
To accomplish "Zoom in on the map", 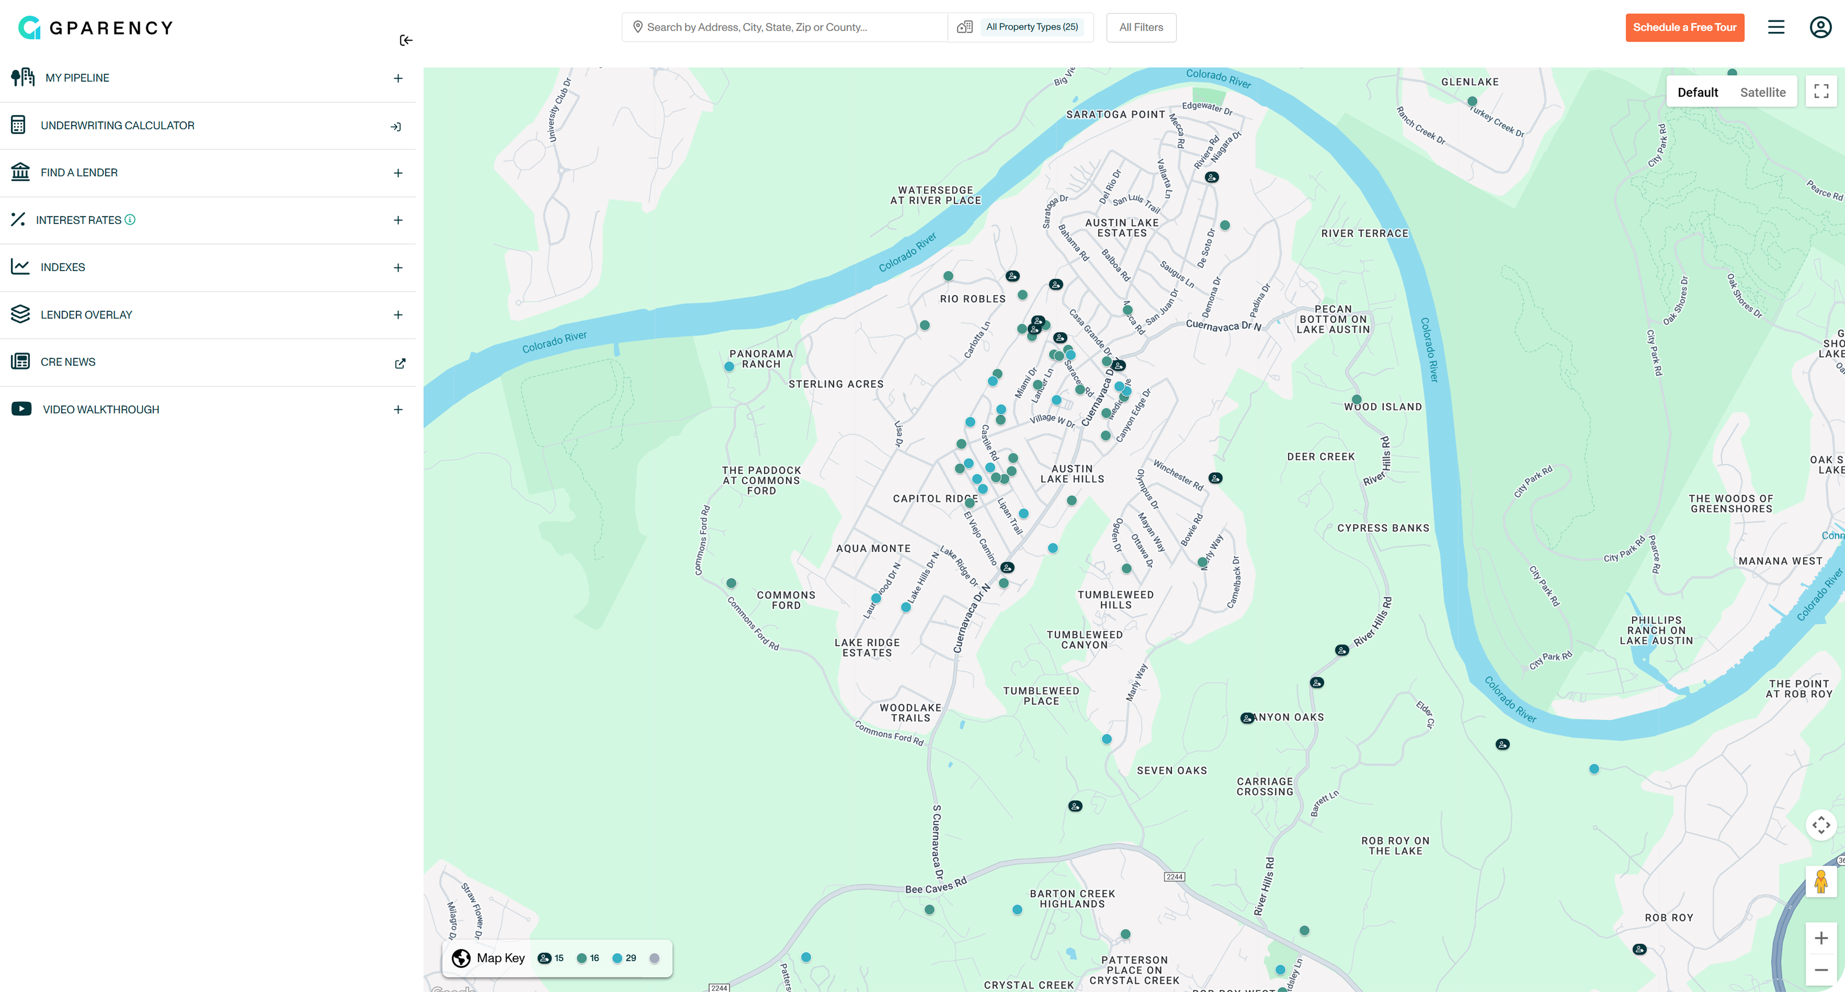I will point(1820,938).
